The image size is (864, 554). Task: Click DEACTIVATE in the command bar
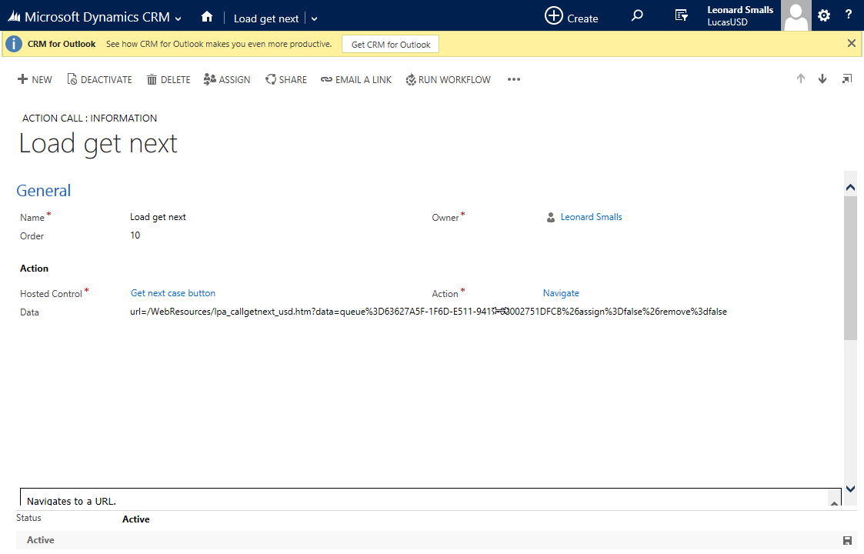click(x=100, y=79)
